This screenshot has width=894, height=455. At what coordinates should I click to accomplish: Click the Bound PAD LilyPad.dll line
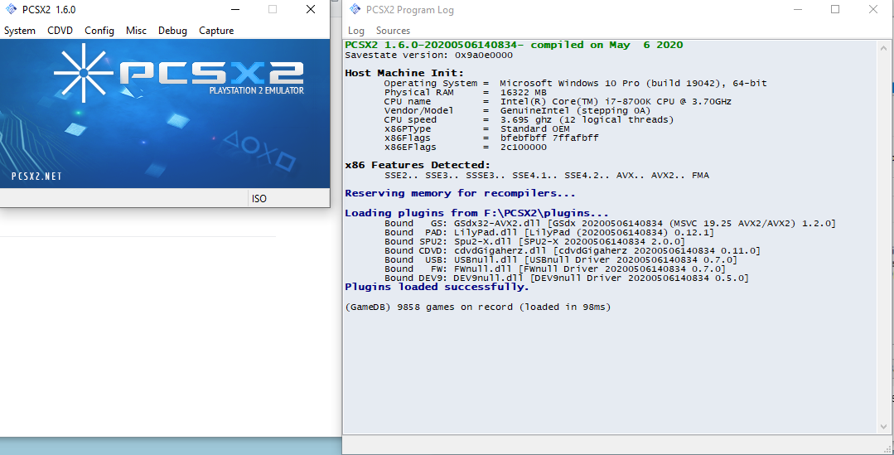[549, 233]
